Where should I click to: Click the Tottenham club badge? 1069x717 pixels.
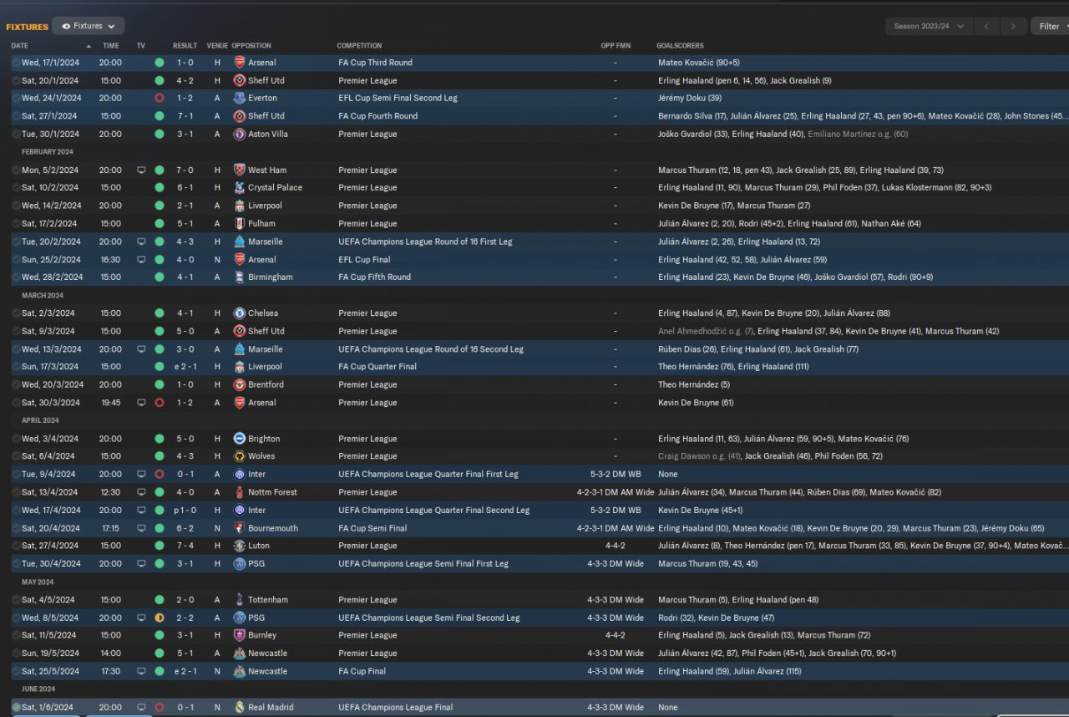click(x=240, y=600)
